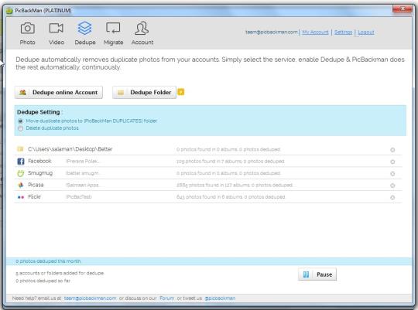Screen dimensions: 418x310
Task: Click Flickr photos found in 6 albums status
Action: (231, 197)
